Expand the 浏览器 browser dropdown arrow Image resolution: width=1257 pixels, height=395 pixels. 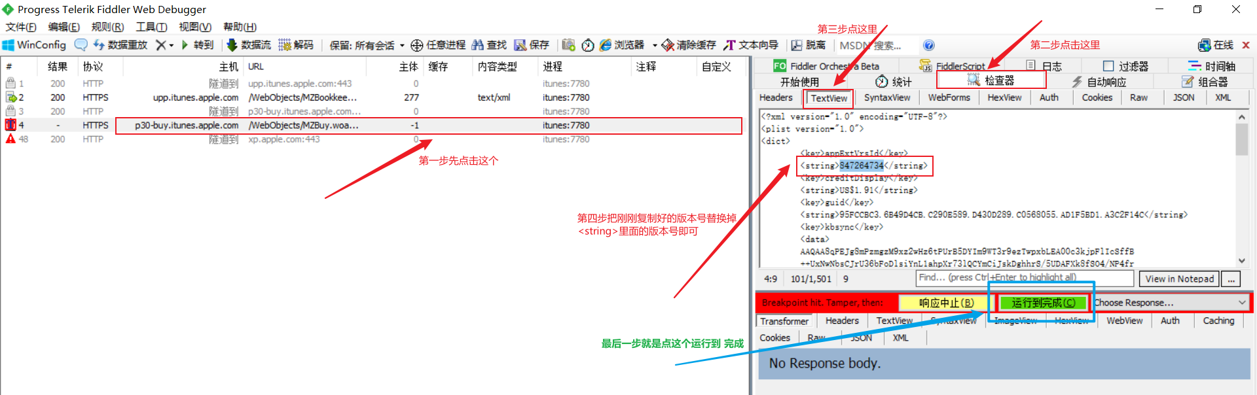click(655, 45)
